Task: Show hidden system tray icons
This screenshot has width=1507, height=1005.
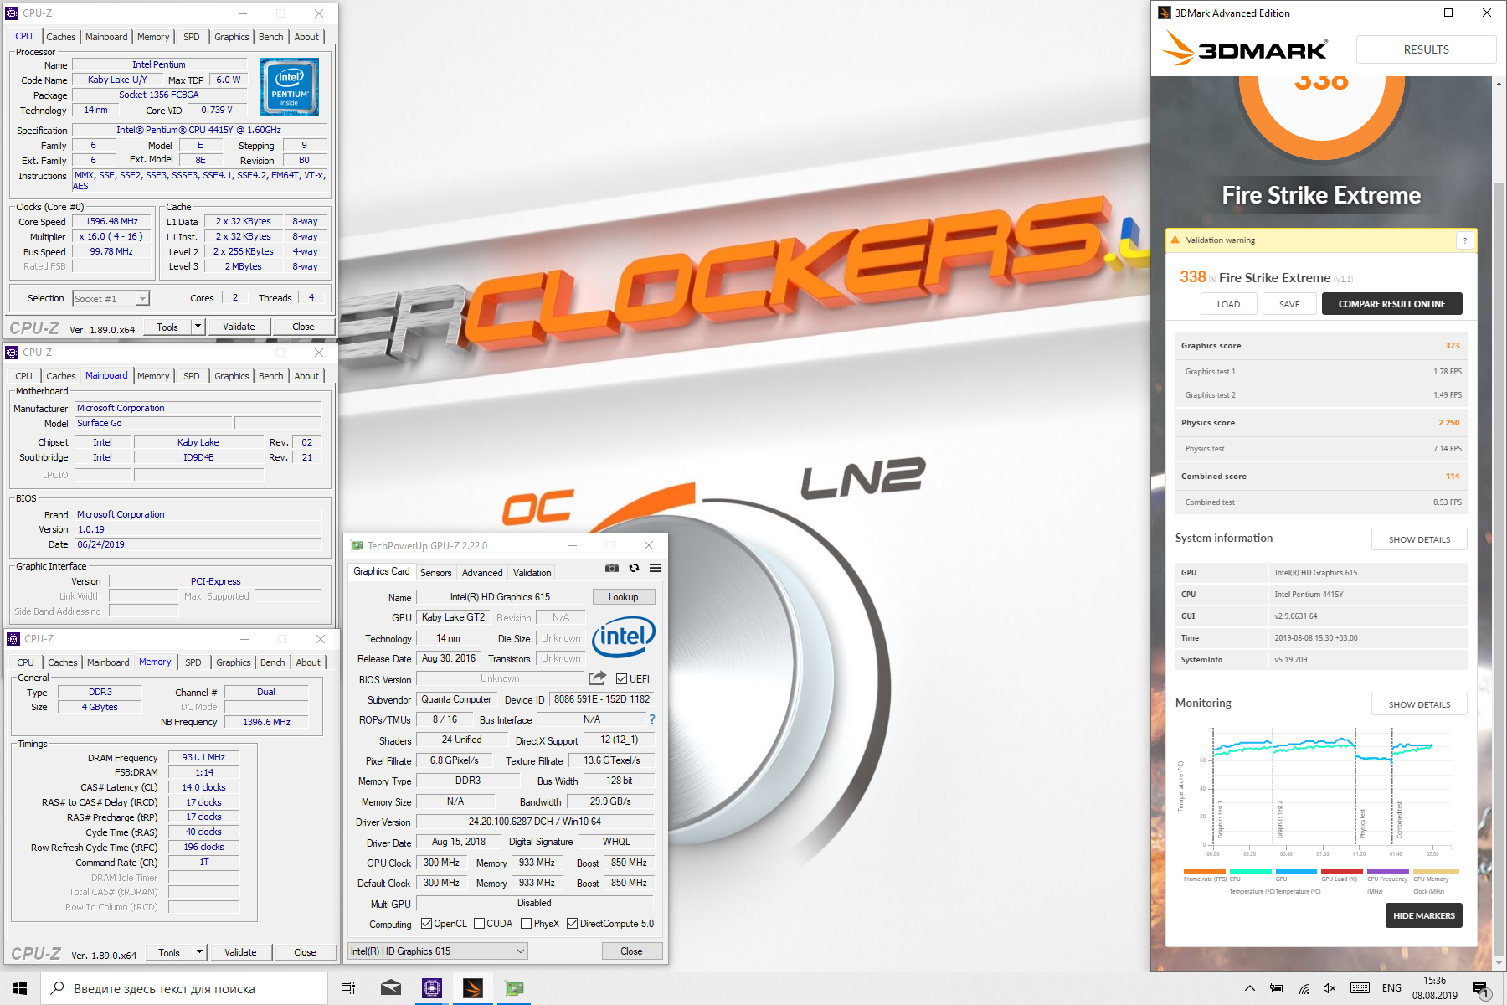Action: pyautogui.click(x=1250, y=988)
